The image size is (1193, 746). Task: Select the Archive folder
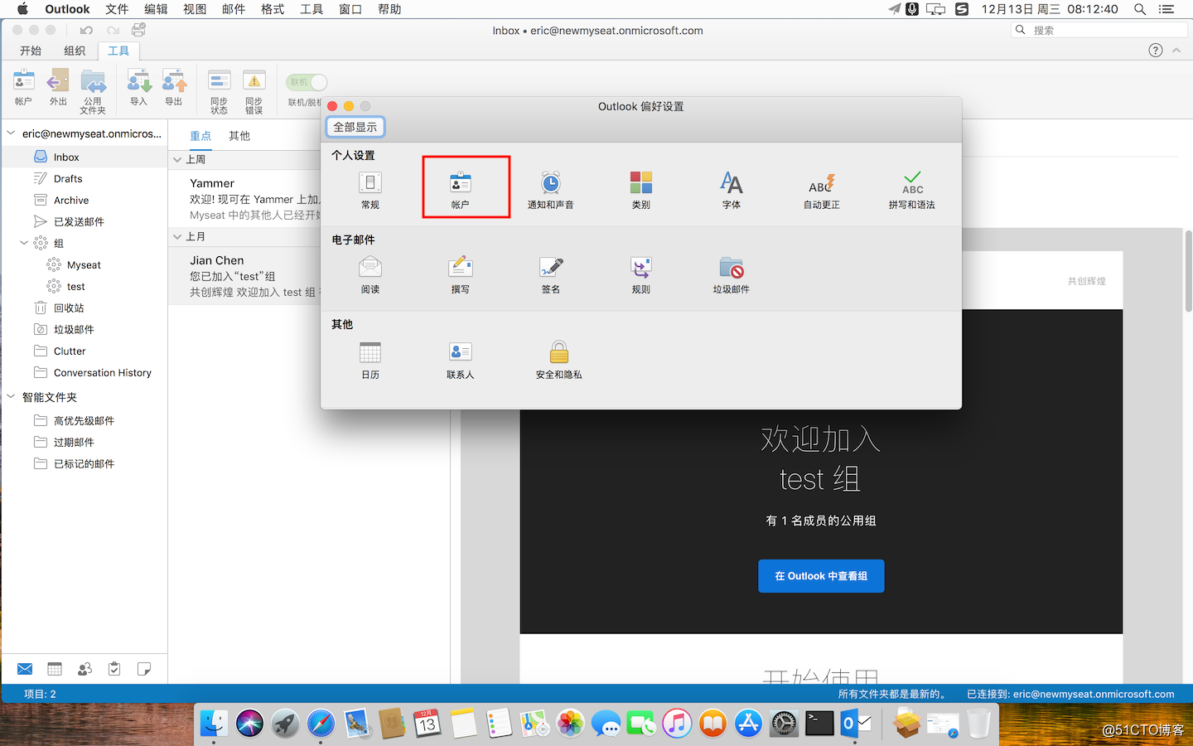pos(85,200)
